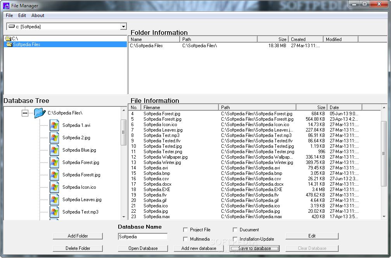This screenshot has width=391, height=258.
Task: Click the Softpedia Forestt.jpg tree file icon
Action: 54,175
